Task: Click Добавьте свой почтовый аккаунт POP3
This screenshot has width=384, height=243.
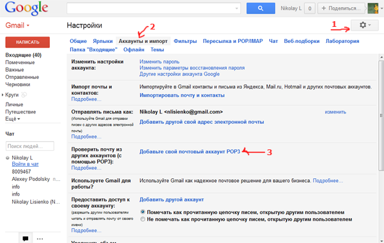Action: coord(190,151)
